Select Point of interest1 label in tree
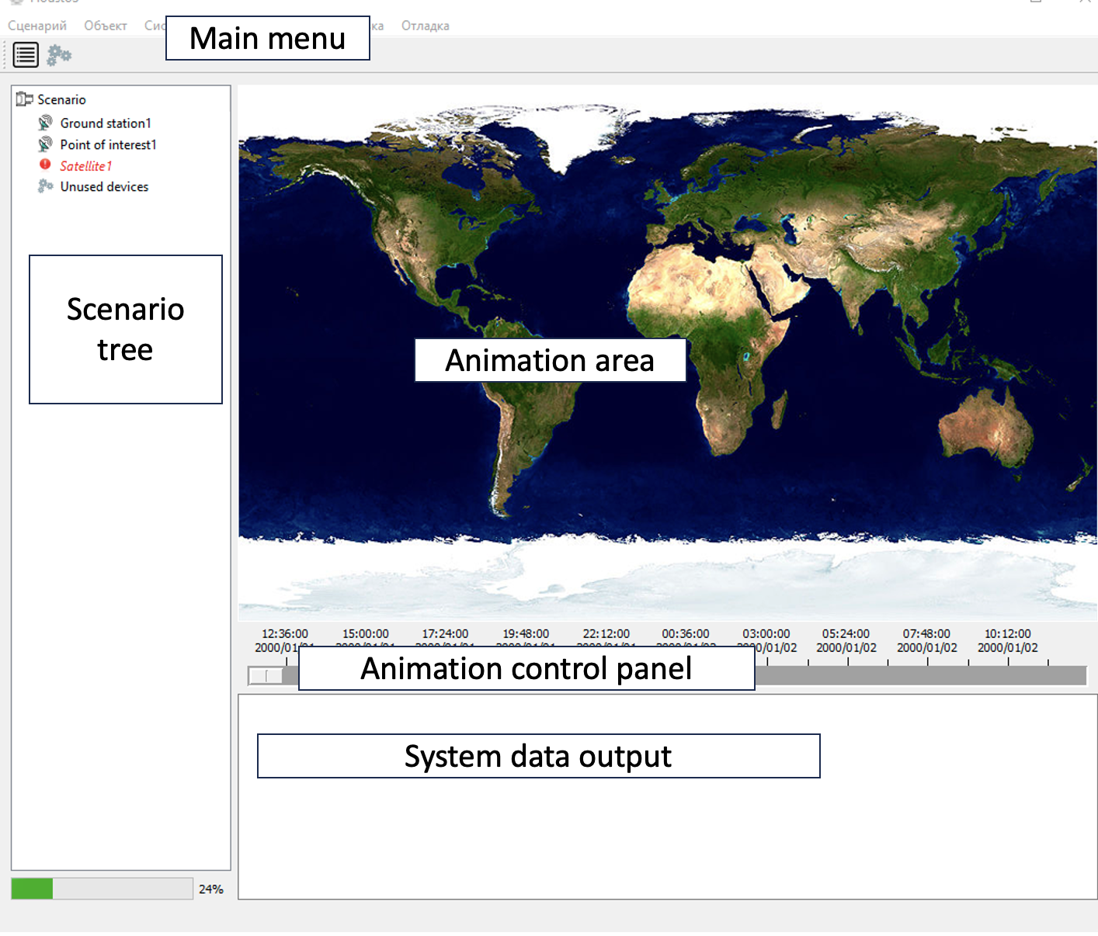 [108, 144]
